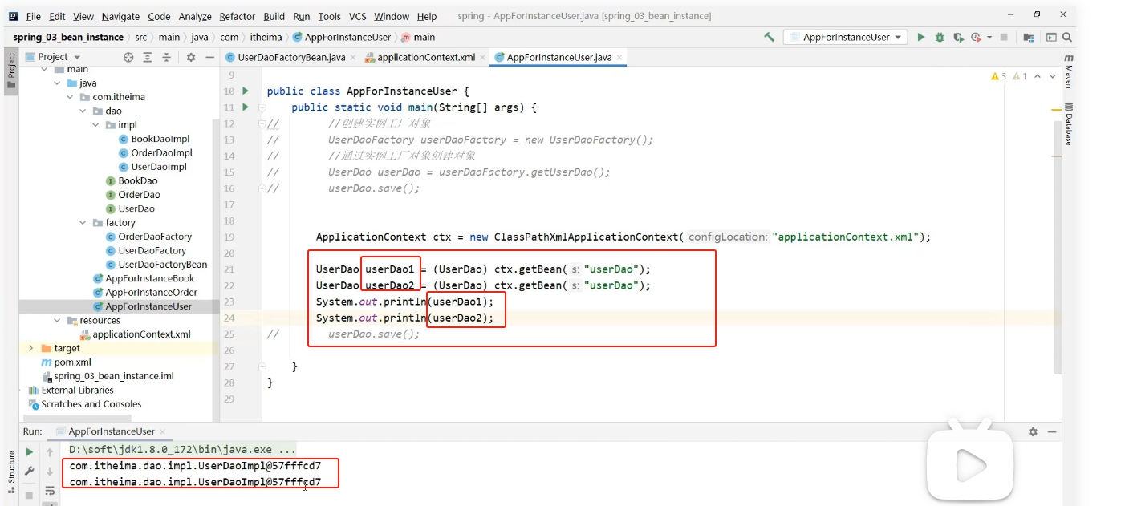Viewport: 1121px width, 506px height.
Task: Go to the previous highlighted error arrow
Action: tap(1038, 76)
